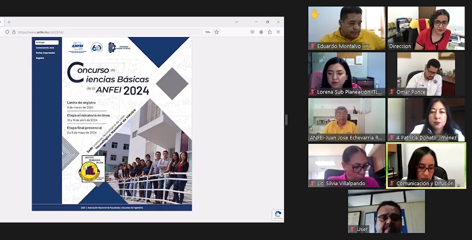Open Registro sidebar item
The image size is (472, 240).
point(40,58)
